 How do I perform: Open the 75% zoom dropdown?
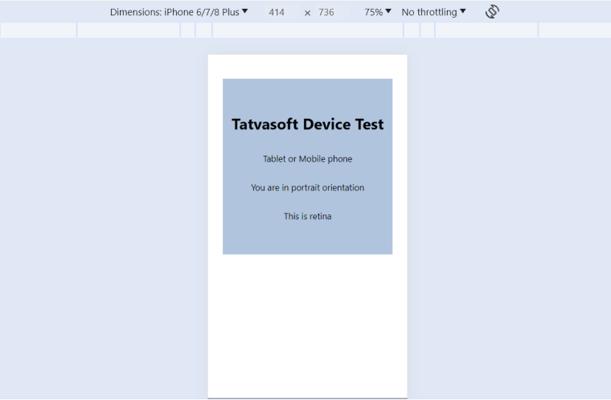(x=378, y=12)
